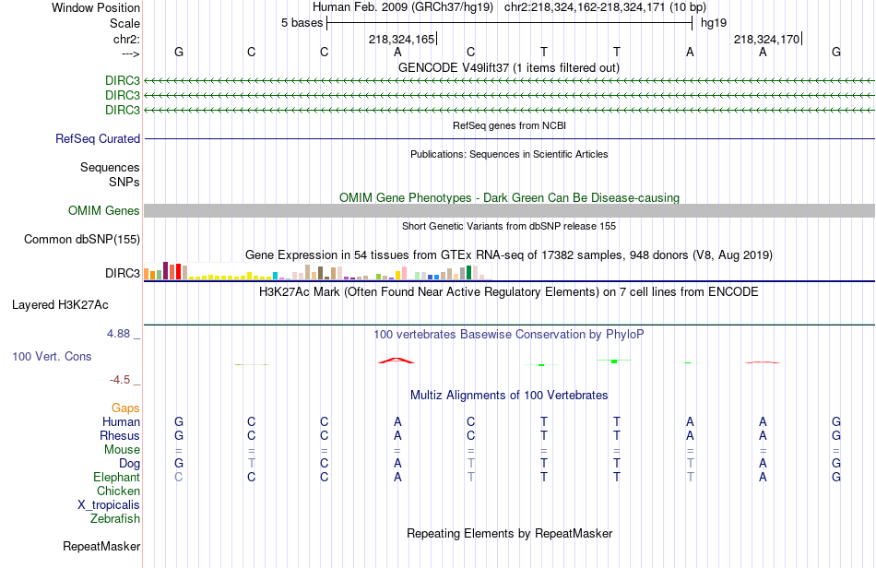Click the SNPs label under Sequences
The image size is (876, 568).
coord(124,182)
